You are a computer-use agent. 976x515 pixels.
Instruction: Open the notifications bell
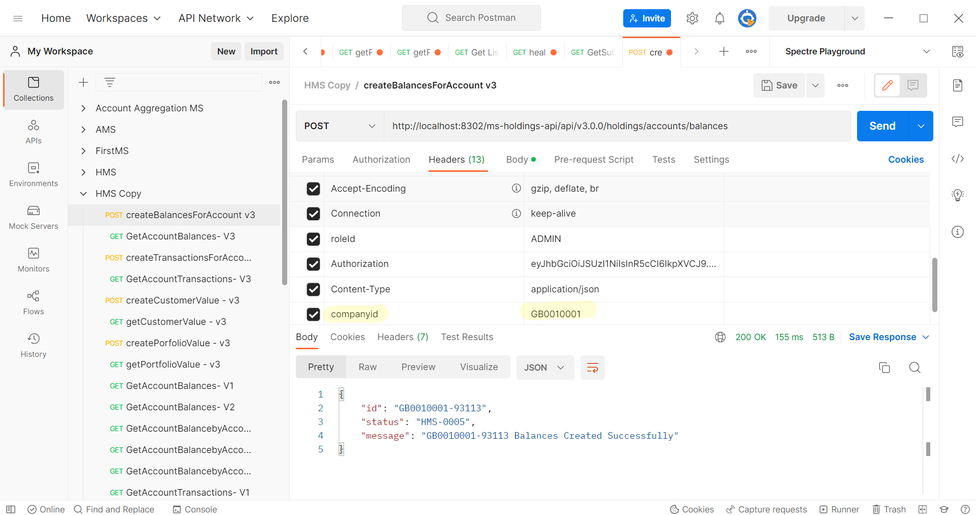point(719,19)
